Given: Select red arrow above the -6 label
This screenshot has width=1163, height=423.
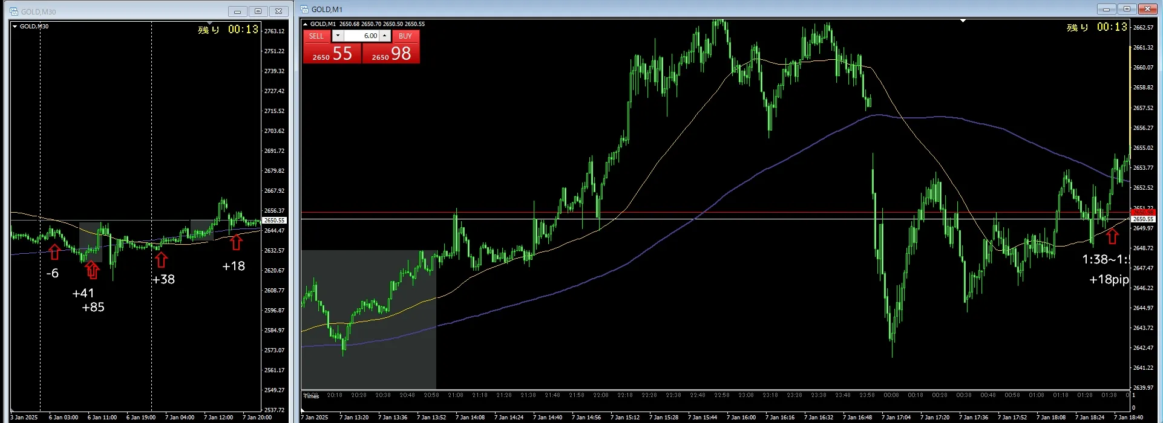Looking at the screenshot, I should pyautogui.click(x=54, y=252).
